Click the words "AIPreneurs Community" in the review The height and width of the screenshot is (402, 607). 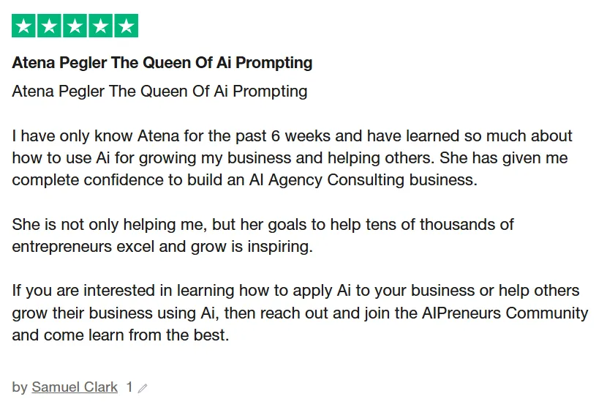(505, 313)
